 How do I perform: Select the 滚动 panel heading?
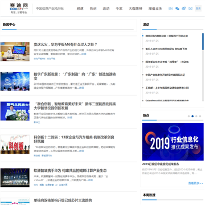coord(146,24)
